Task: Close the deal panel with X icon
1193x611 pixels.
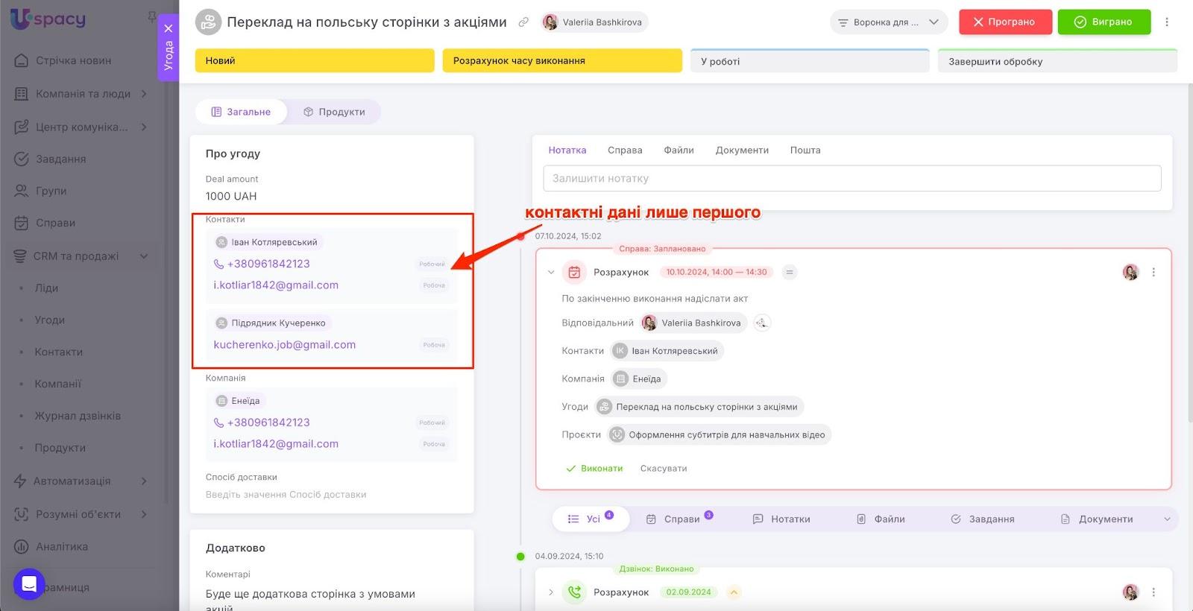Action: (x=169, y=28)
